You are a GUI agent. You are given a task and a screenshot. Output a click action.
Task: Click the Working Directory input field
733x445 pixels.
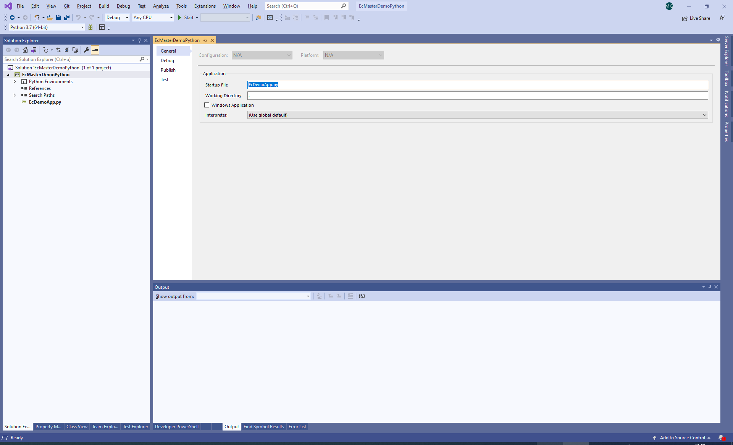(x=477, y=96)
